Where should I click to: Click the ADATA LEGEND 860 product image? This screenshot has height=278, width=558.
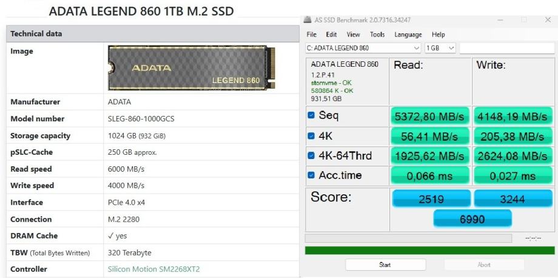192,67
